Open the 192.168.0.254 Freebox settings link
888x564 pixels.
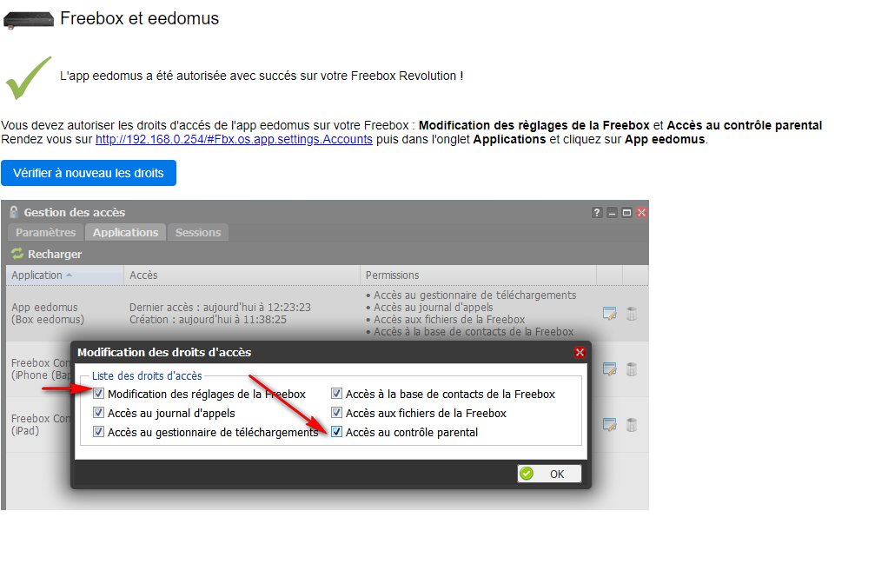point(234,139)
